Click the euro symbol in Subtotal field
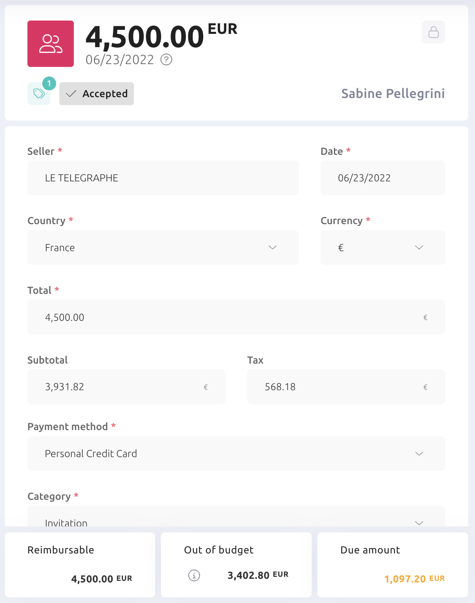The height and width of the screenshot is (603, 475). point(206,387)
